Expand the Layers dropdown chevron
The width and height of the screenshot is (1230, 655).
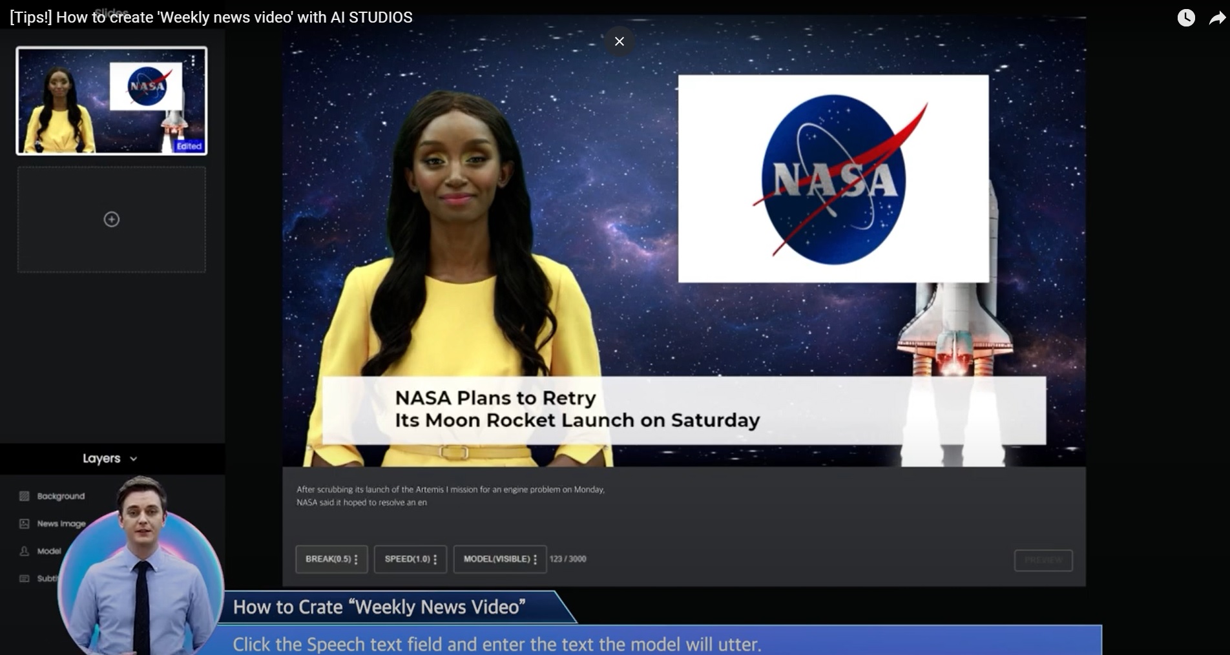pos(134,459)
